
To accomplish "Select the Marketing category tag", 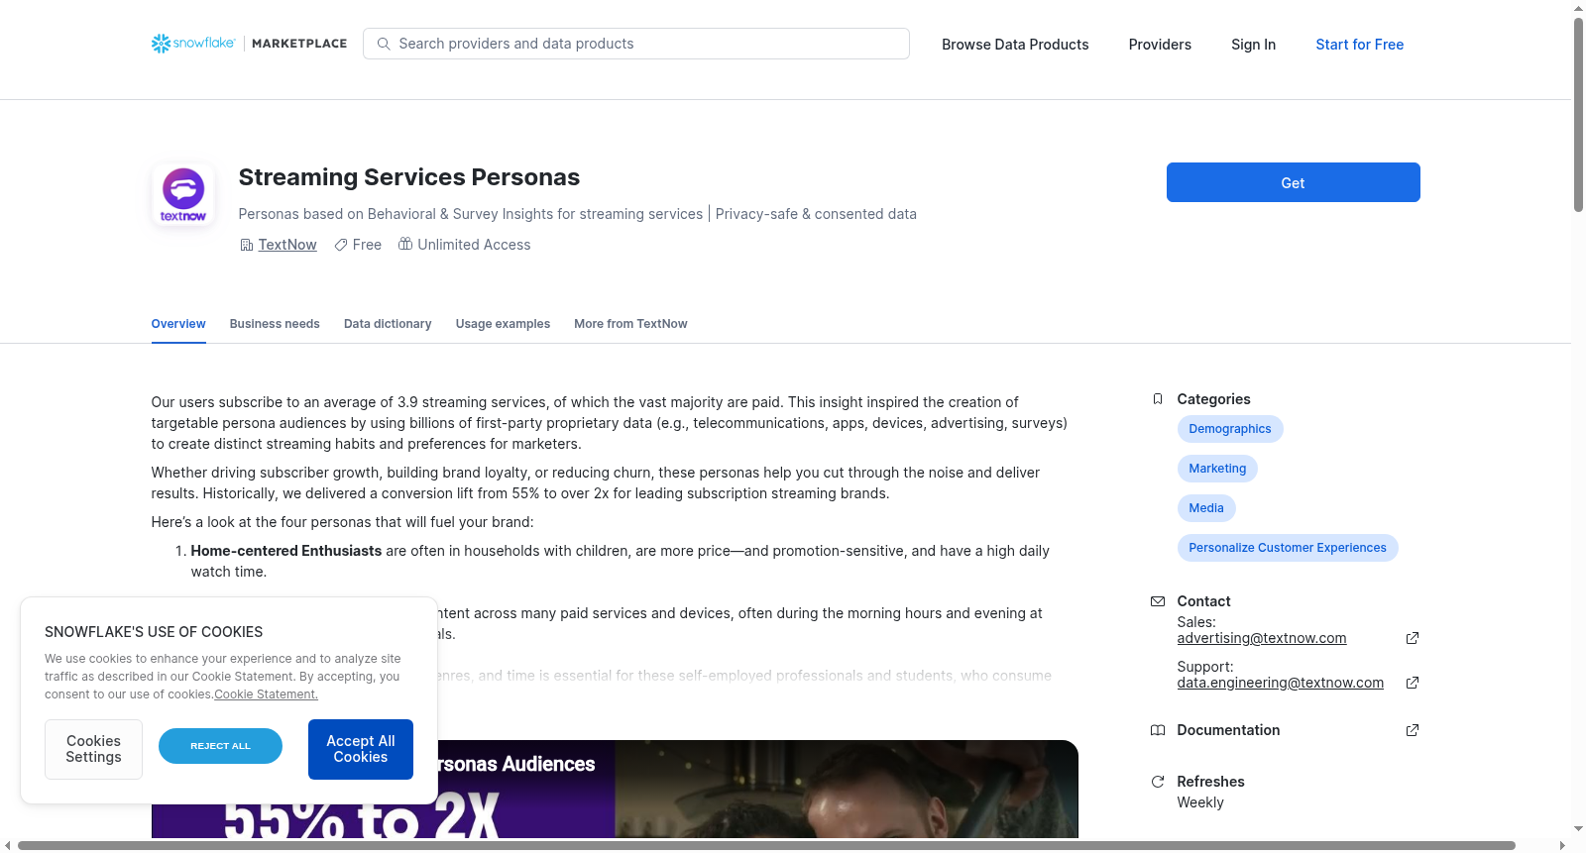I will pos(1217,469).
